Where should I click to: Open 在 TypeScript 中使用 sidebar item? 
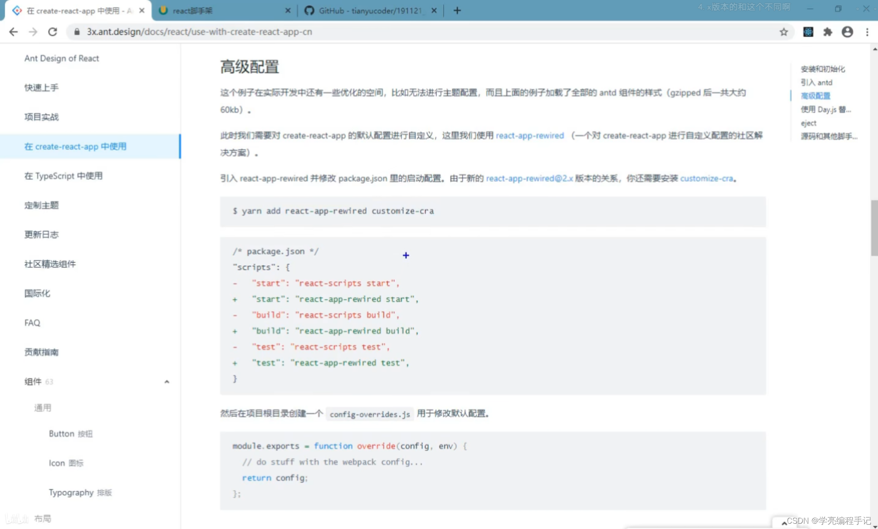(63, 176)
